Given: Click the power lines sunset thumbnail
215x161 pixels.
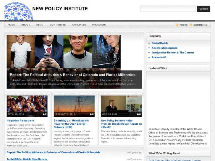Looking at the screenshot, I should click(x=74, y=106).
